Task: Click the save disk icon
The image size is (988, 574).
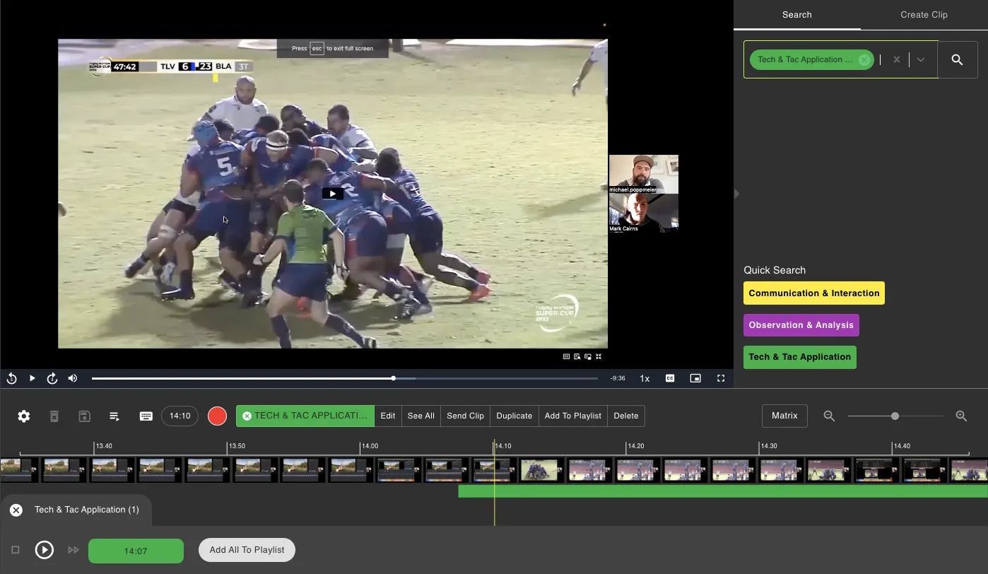Action: click(84, 416)
